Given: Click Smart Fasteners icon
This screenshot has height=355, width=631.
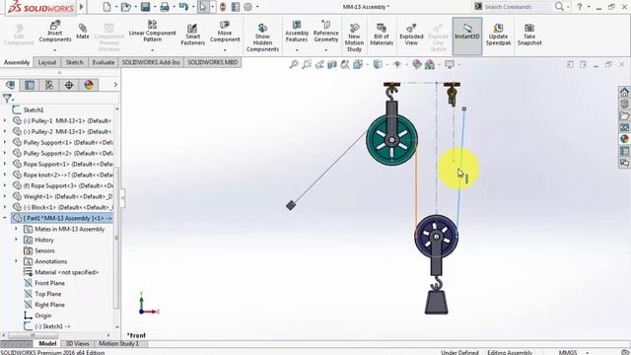Looking at the screenshot, I should [x=193, y=35].
